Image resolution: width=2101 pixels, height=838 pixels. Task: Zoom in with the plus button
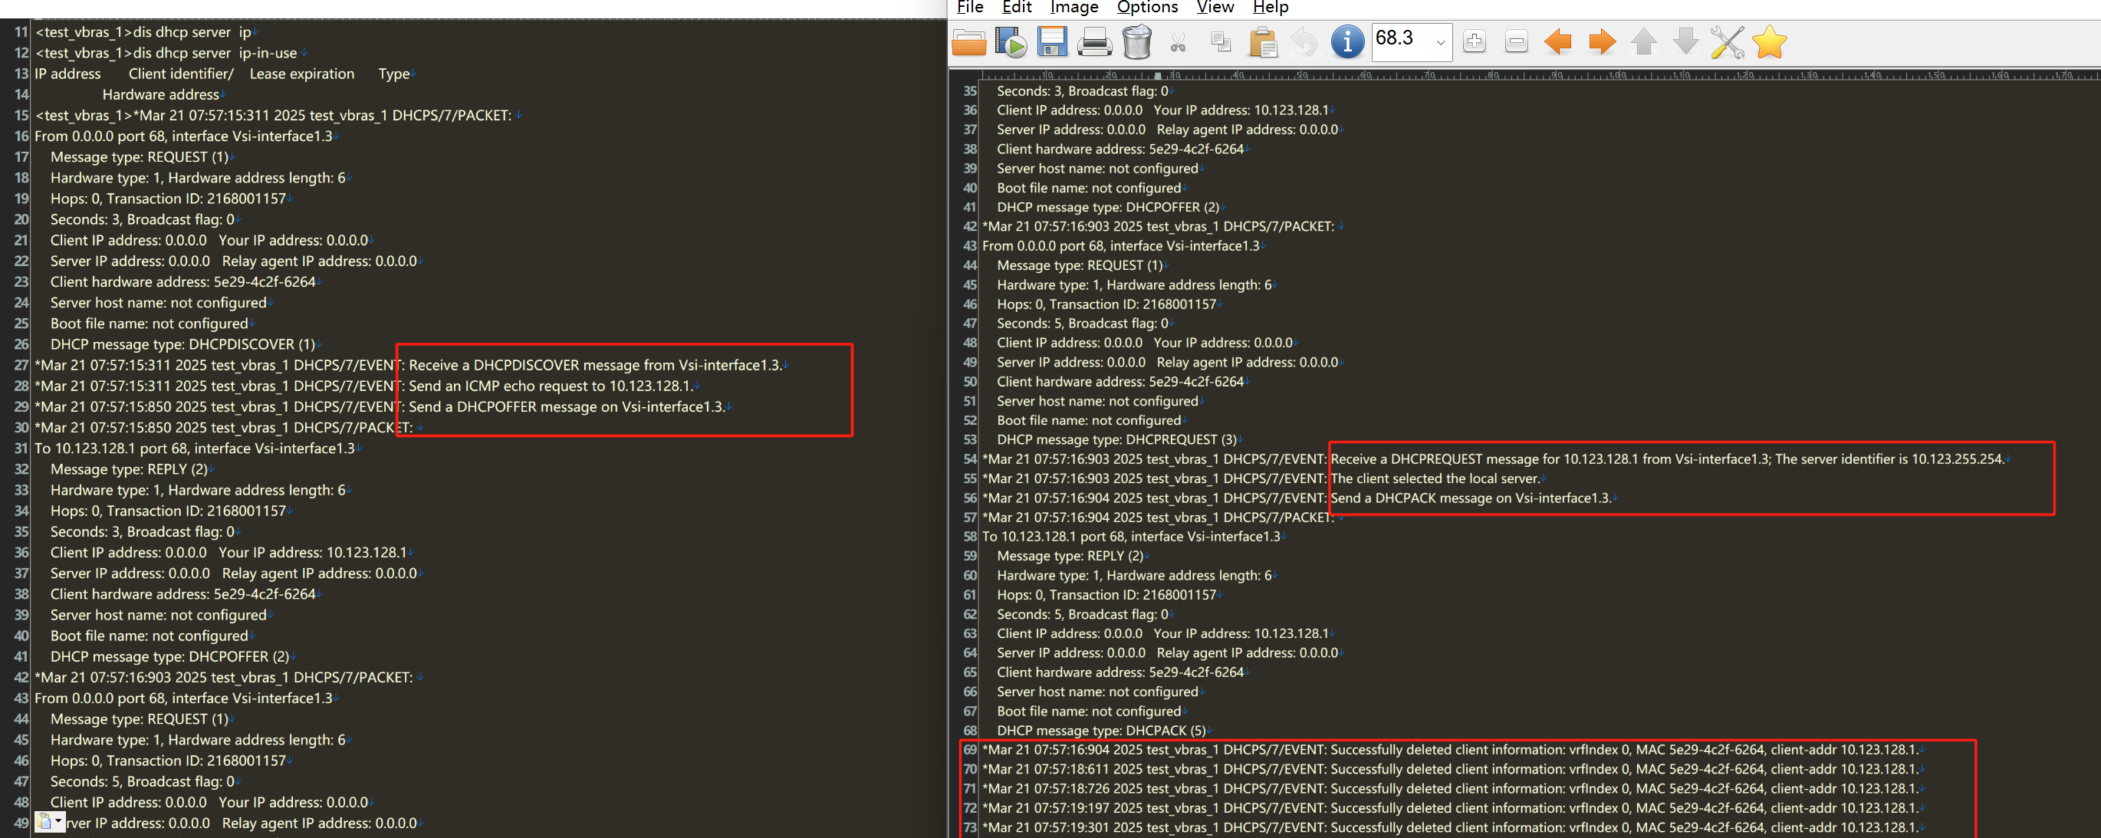click(x=1474, y=41)
